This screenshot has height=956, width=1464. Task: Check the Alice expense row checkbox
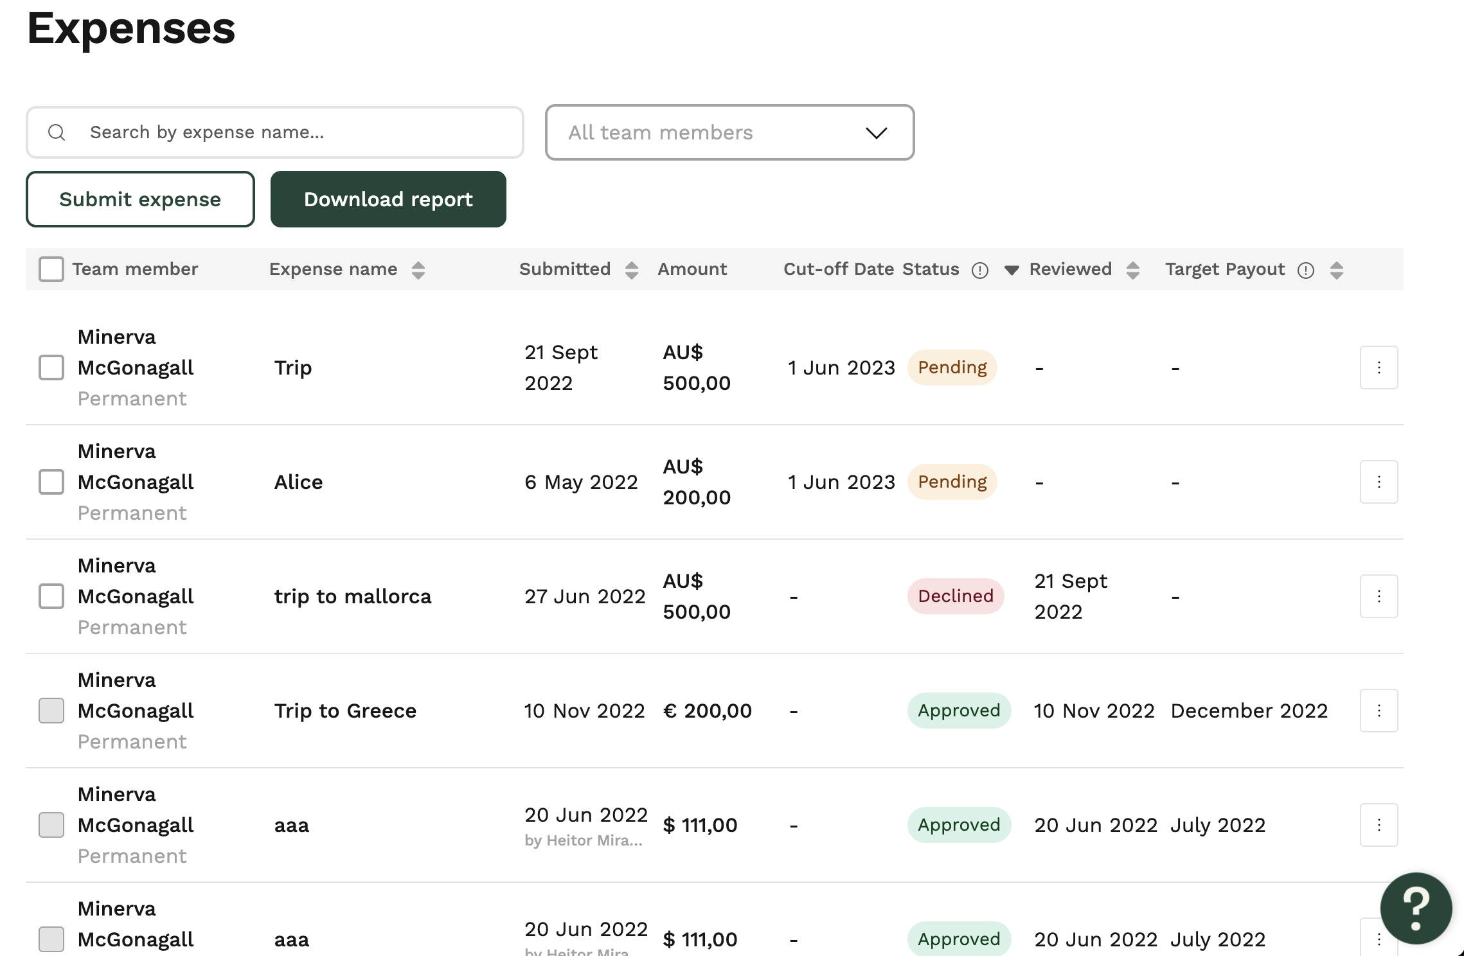51,482
